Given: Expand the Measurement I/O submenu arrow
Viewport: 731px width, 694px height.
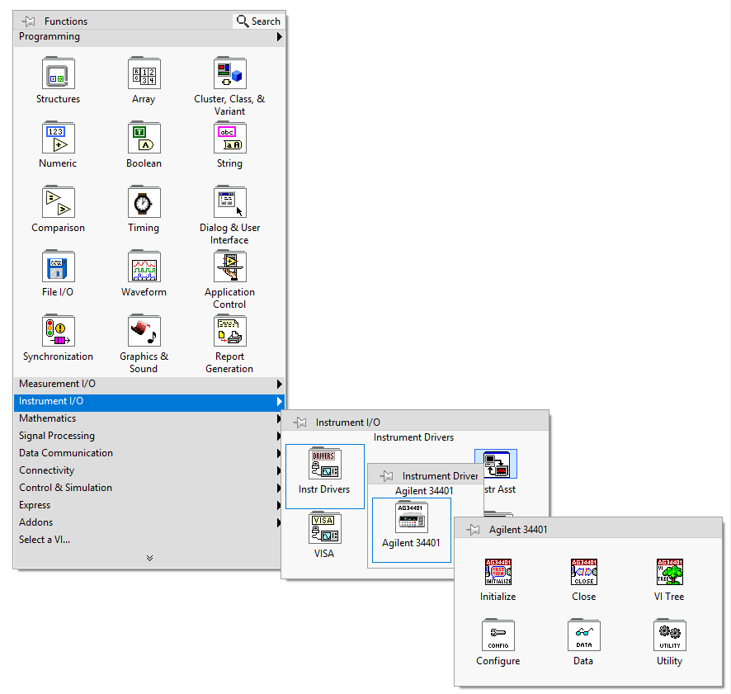Looking at the screenshot, I should point(279,384).
